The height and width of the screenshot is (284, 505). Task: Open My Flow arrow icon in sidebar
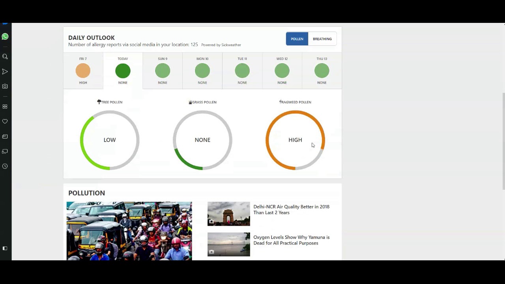tap(5, 71)
